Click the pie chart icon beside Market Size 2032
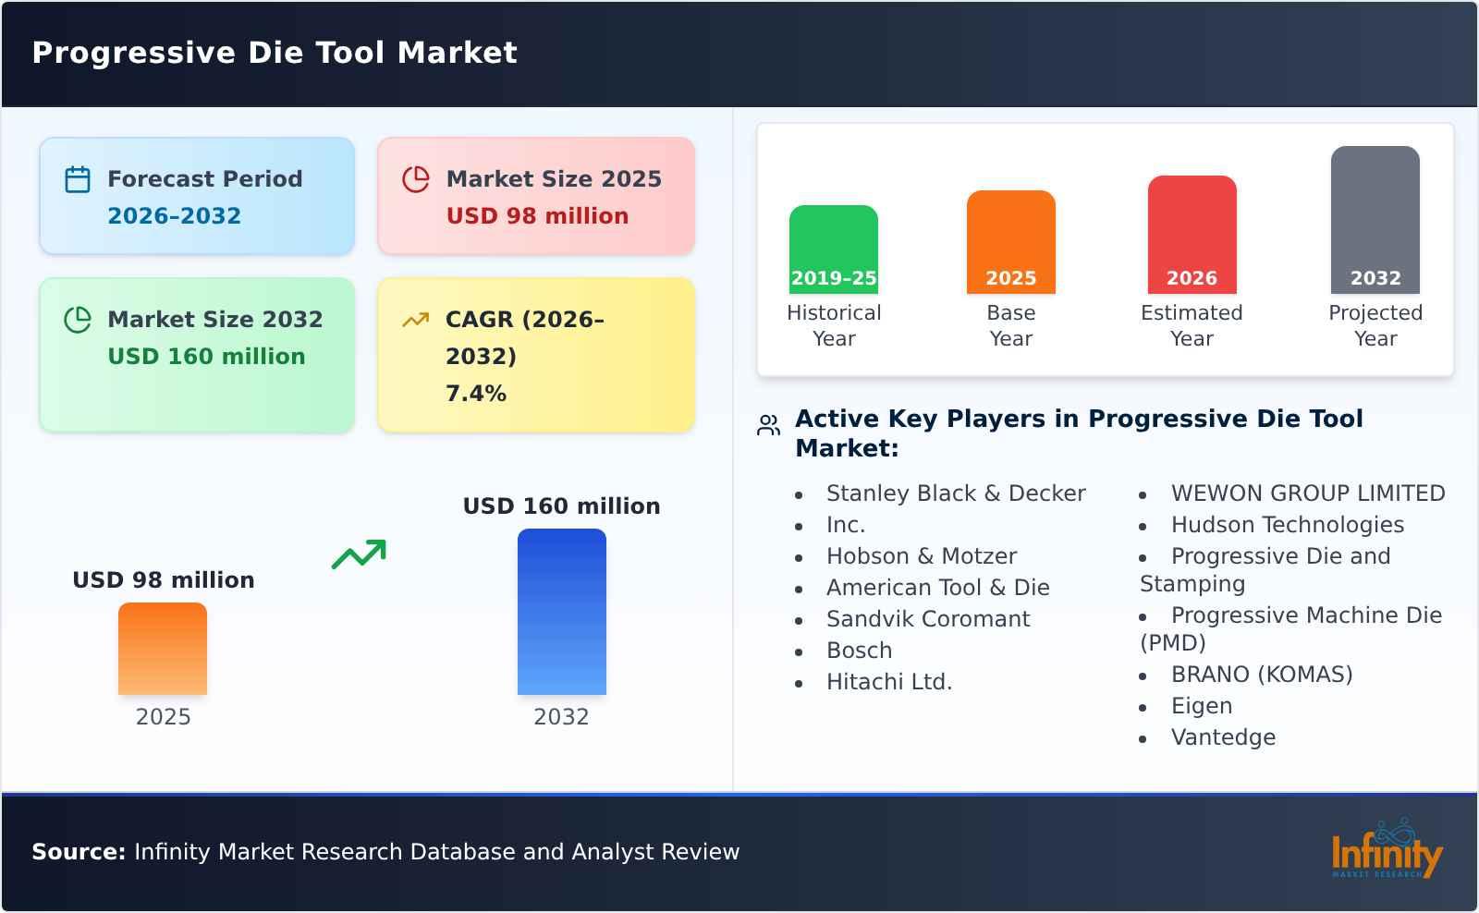Image resolution: width=1479 pixels, height=913 pixels. [78, 321]
